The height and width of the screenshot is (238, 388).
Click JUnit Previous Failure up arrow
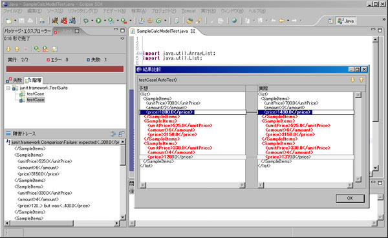click(17, 49)
